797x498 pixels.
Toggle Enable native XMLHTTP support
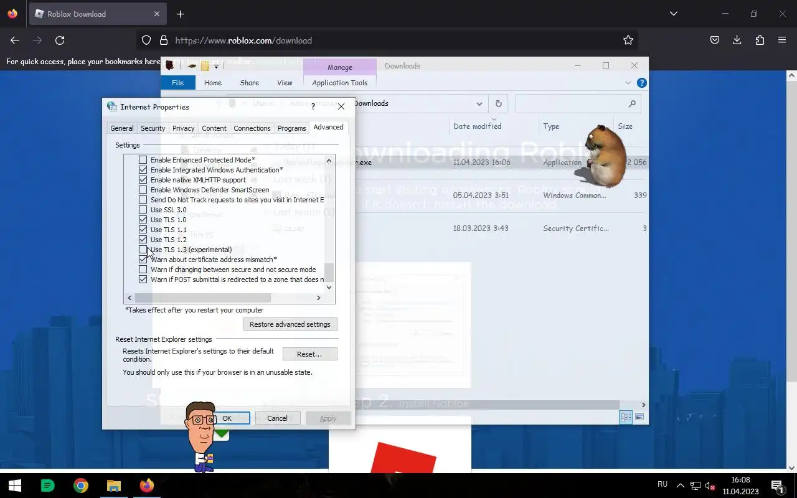coord(143,180)
